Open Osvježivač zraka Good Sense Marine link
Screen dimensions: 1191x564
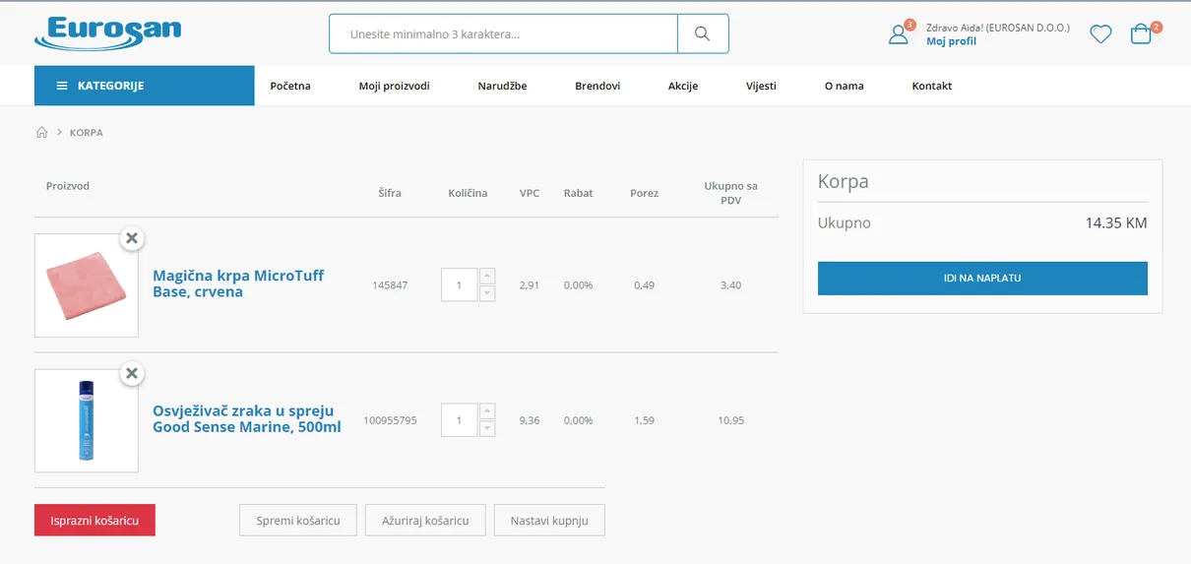[247, 419]
